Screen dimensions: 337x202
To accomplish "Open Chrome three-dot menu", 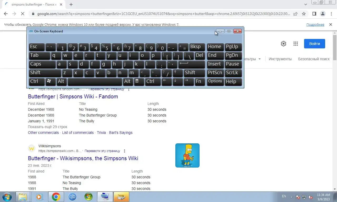I will (x=331, y=14).
